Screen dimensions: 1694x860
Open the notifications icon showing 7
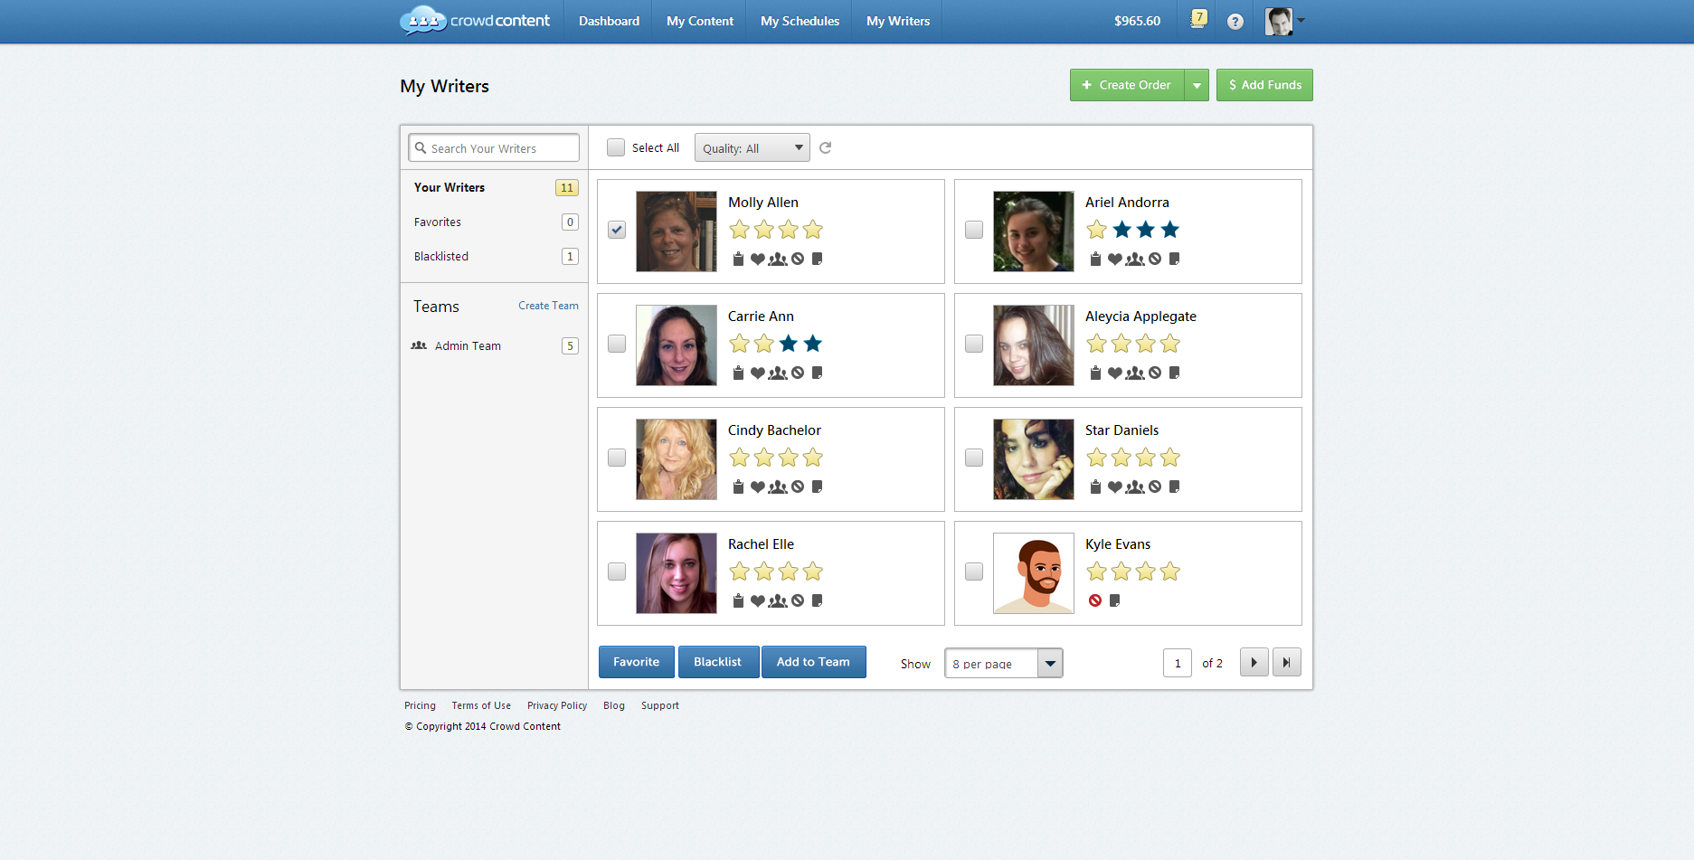tap(1198, 19)
